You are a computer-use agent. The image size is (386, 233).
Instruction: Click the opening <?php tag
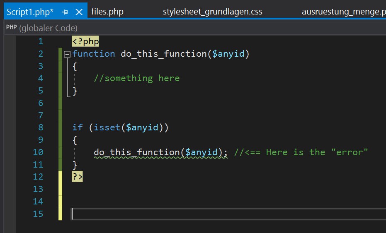click(x=85, y=41)
